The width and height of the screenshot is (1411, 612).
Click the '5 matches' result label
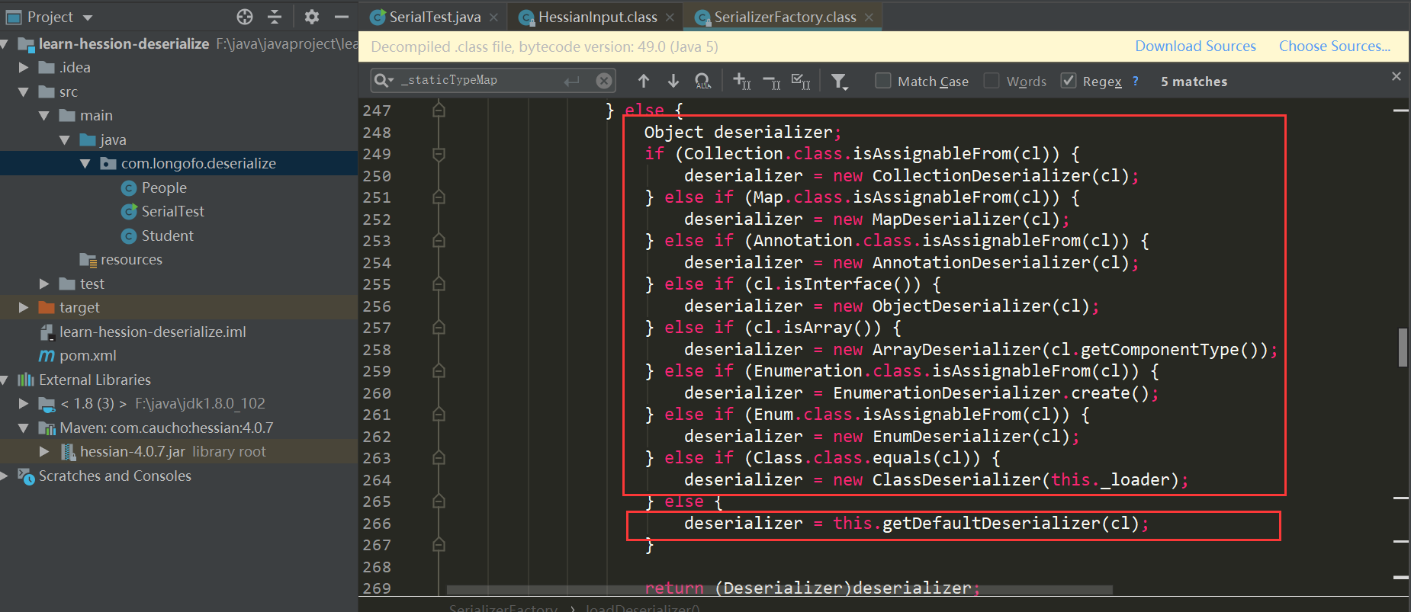click(1194, 82)
